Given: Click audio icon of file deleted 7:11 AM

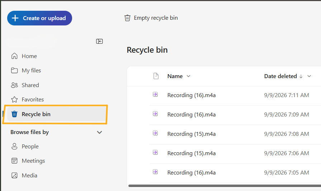Looking at the screenshot, I should [155, 95].
